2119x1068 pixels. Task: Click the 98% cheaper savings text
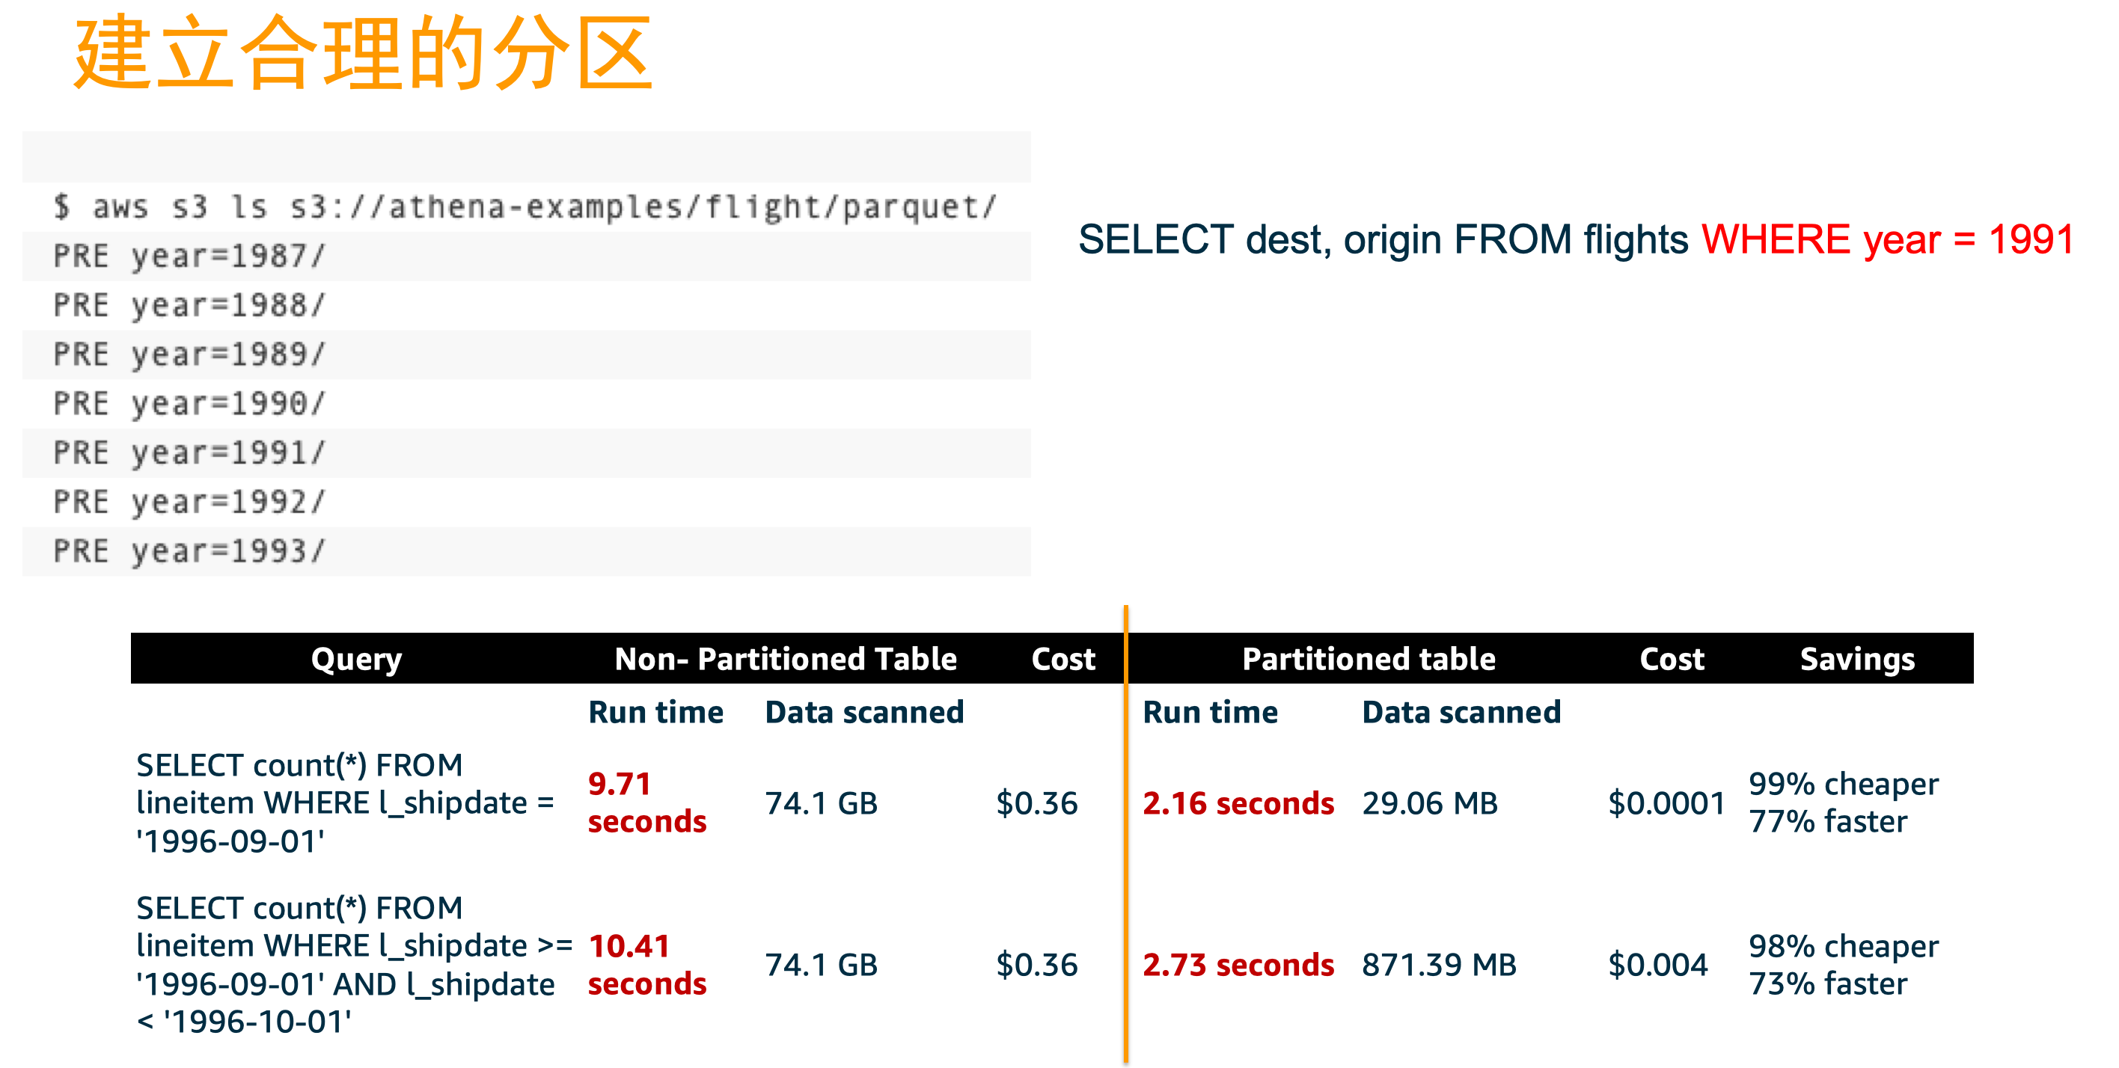tap(1843, 945)
